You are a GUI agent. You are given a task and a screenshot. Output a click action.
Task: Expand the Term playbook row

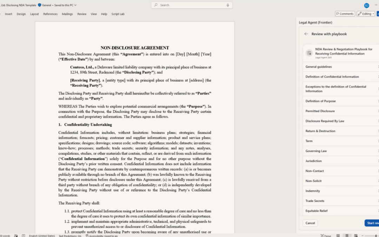pyautogui.click(x=341, y=141)
